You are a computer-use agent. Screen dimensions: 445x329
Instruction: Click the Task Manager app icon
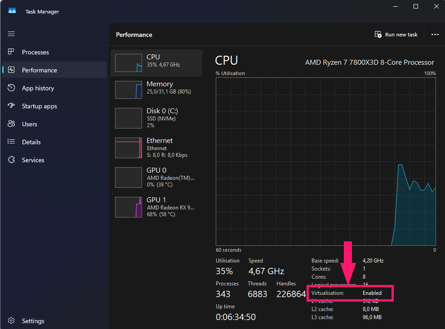[x=12, y=11]
